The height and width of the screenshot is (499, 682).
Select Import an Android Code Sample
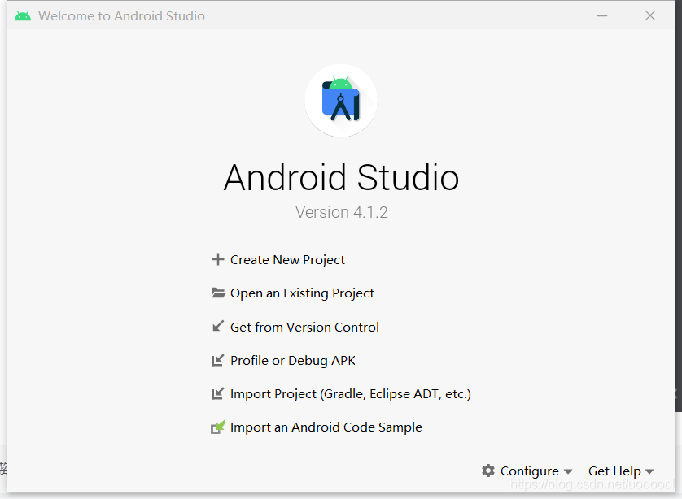click(x=326, y=427)
